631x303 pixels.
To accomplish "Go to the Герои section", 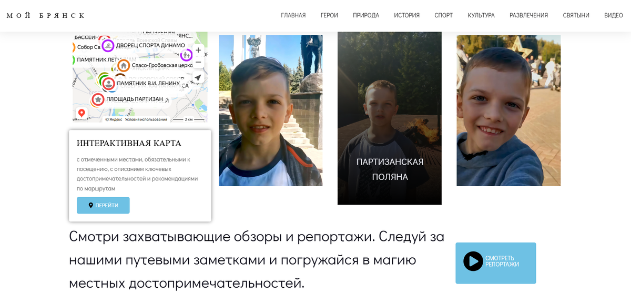I will coord(329,15).
